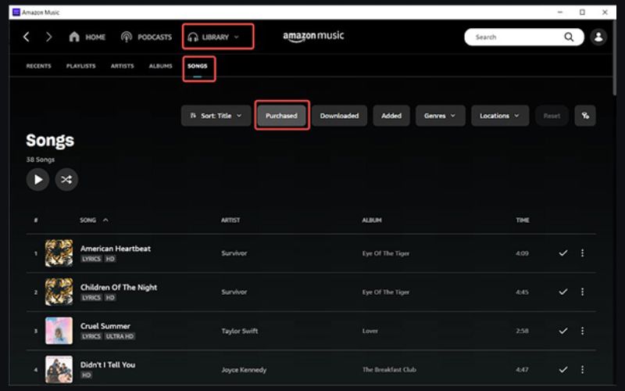The width and height of the screenshot is (625, 391).
Task: Toggle the Purchased filter
Action: (282, 116)
